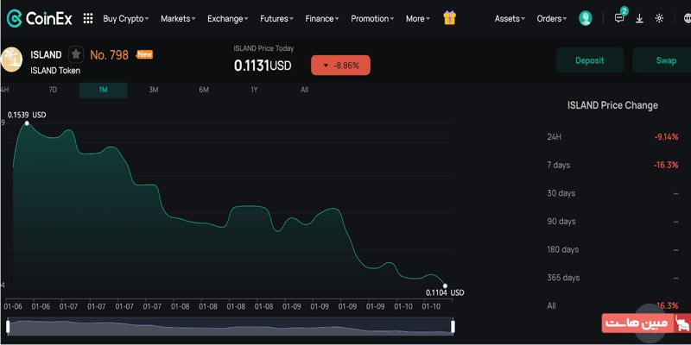
Task: Select the 3M chart range tab
Action: click(x=154, y=90)
